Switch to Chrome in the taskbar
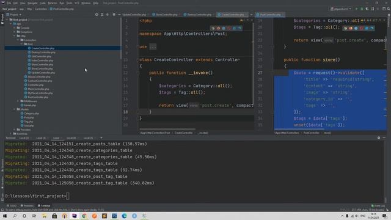391x220 pixels. pyautogui.click(x=84, y=216)
